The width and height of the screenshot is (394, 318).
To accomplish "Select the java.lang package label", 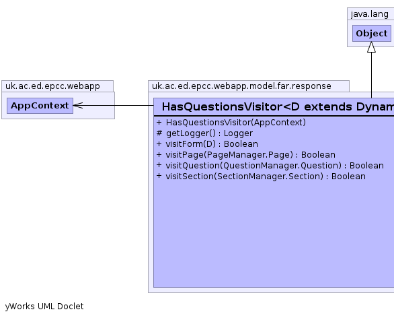I will tap(369, 14).
